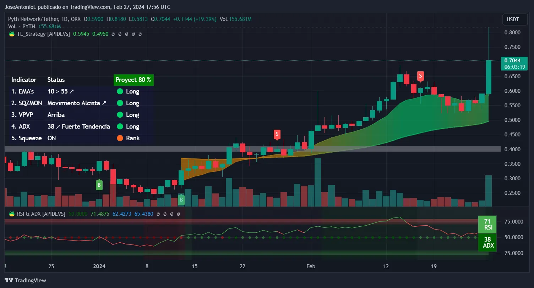The width and height of the screenshot is (534, 288).
Task: Click the green dot in the EMA's row
Action: tap(120, 91)
